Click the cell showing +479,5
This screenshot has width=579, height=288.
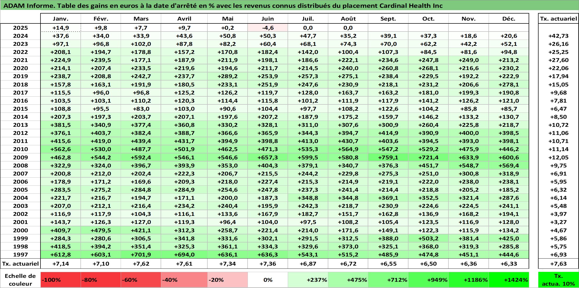click(101, 230)
